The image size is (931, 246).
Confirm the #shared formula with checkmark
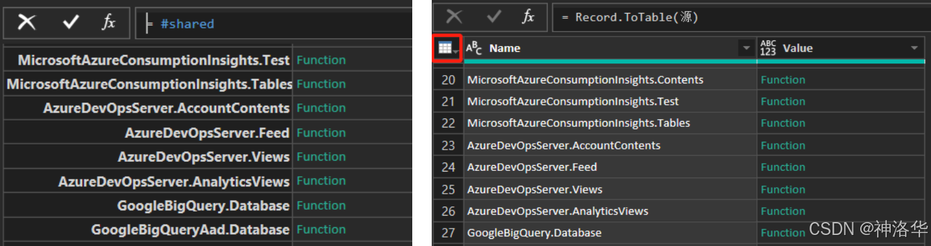71,23
